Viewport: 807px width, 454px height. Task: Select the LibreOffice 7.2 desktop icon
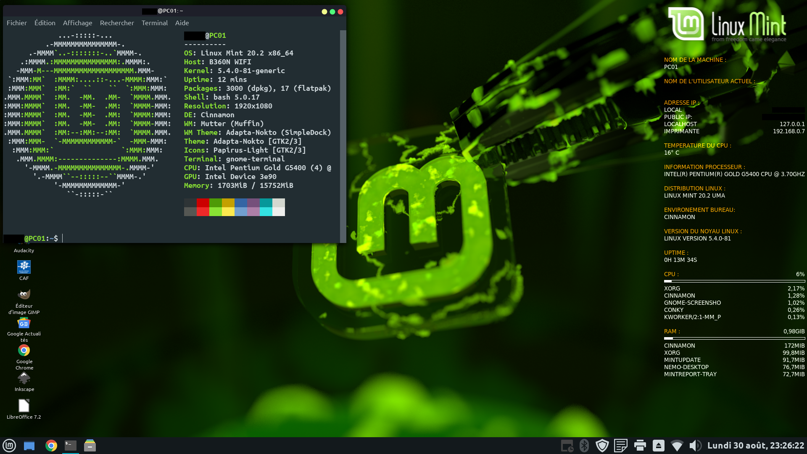[24, 409]
